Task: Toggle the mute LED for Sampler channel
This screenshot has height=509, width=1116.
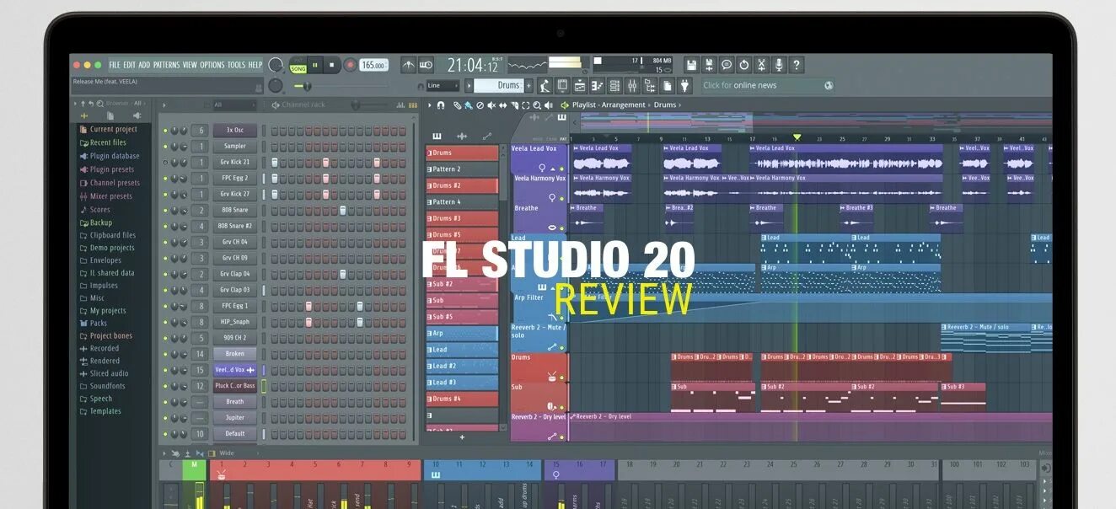Action: coord(165,147)
